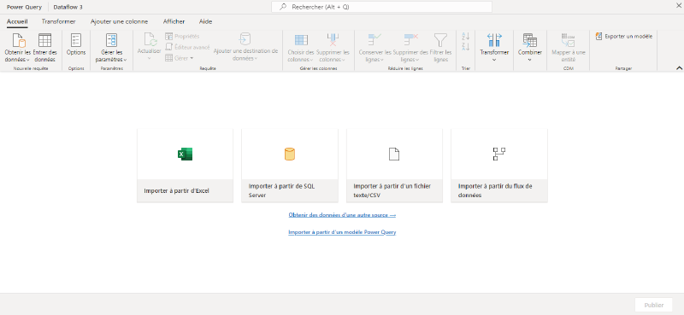Open Éditeur avancé
This screenshot has width=684, height=315.
187,47
